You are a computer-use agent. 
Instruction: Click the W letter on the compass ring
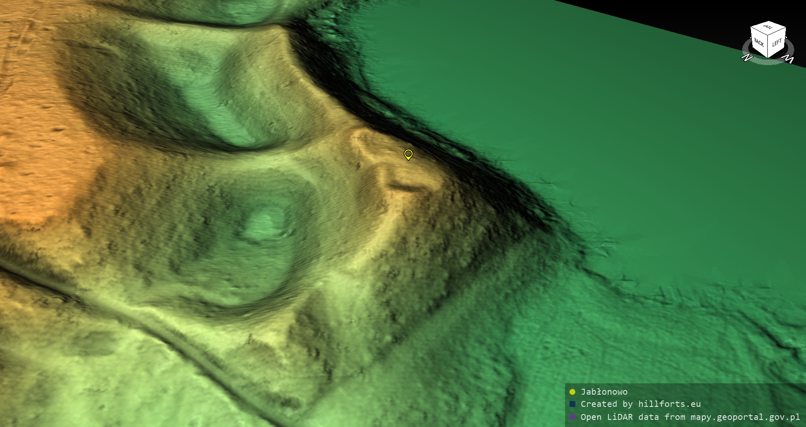[x=789, y=59]
